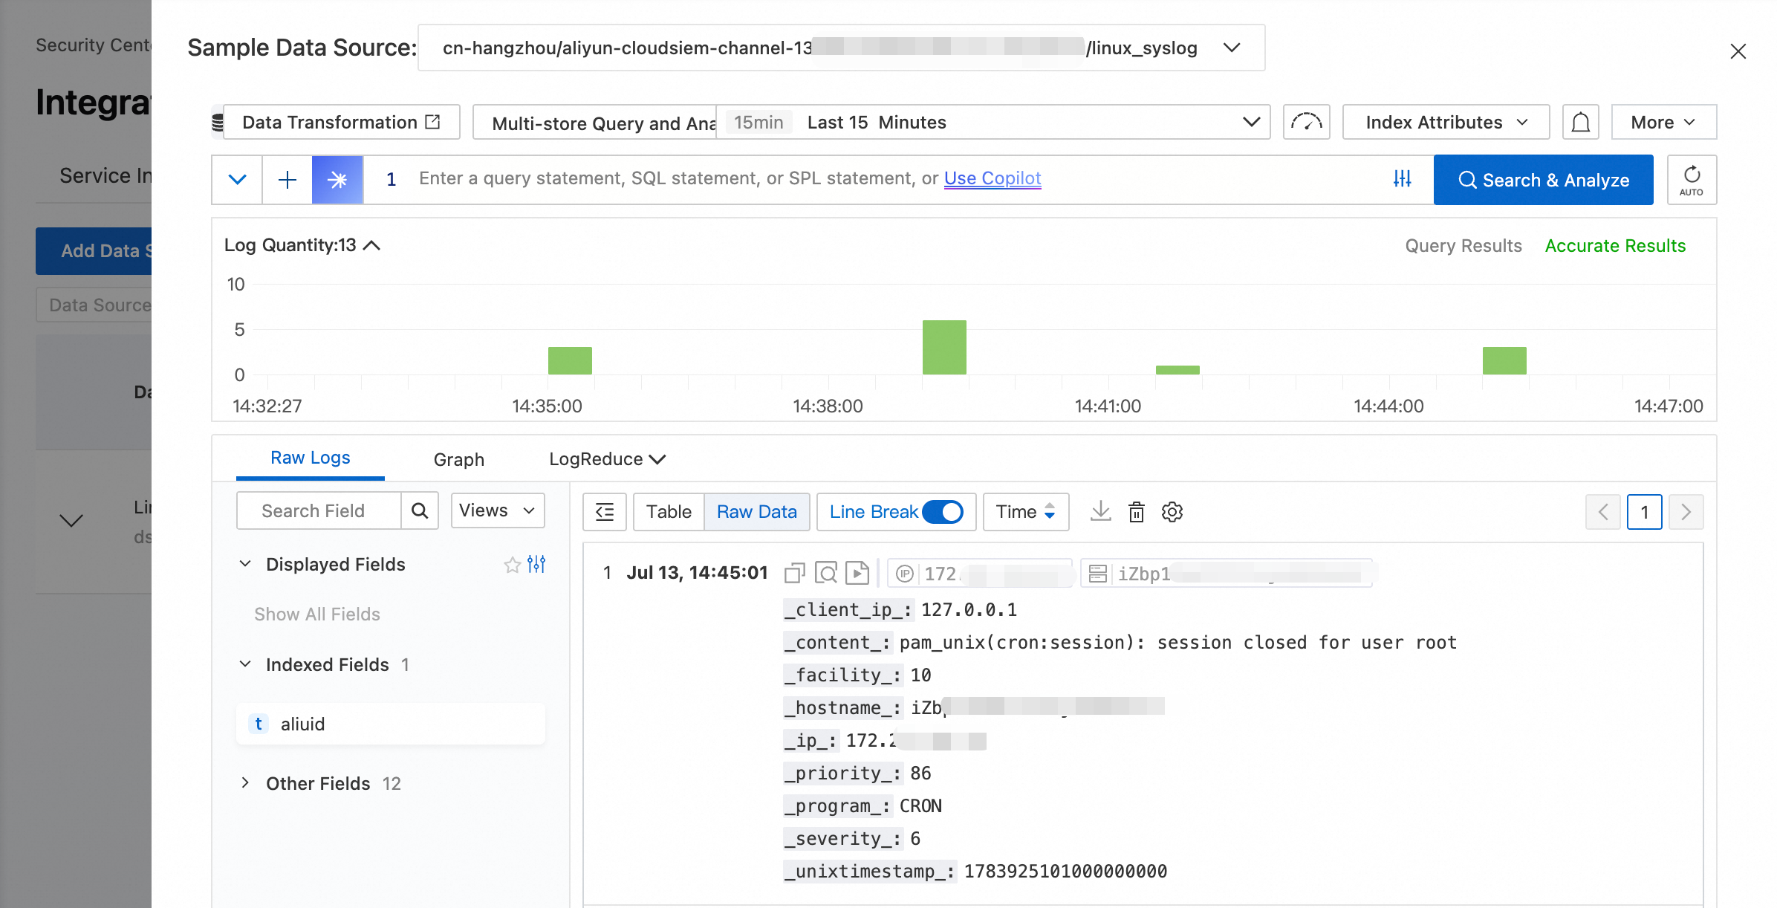Image resolution: width=1777 pixels, height=908 pixels.
Task: Expand the Other Fields section
Action: (319, 783)
